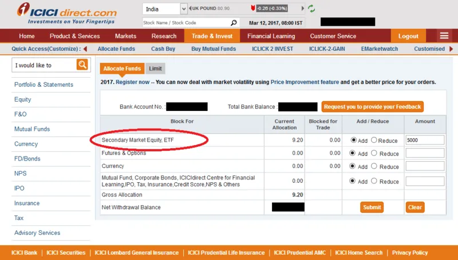Screen dimensions: 458x260
Task: Submit the fund allocation
Action: [x=372, y=207]
